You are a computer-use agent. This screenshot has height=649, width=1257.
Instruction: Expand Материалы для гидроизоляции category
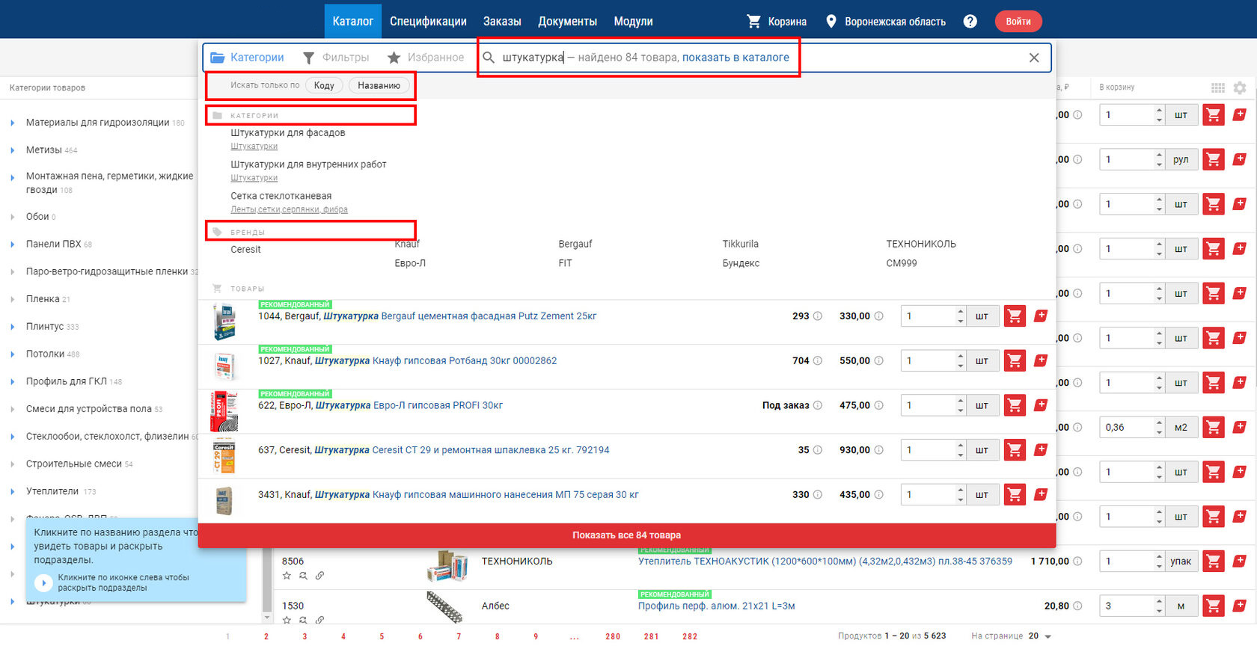tap(13, 123)
